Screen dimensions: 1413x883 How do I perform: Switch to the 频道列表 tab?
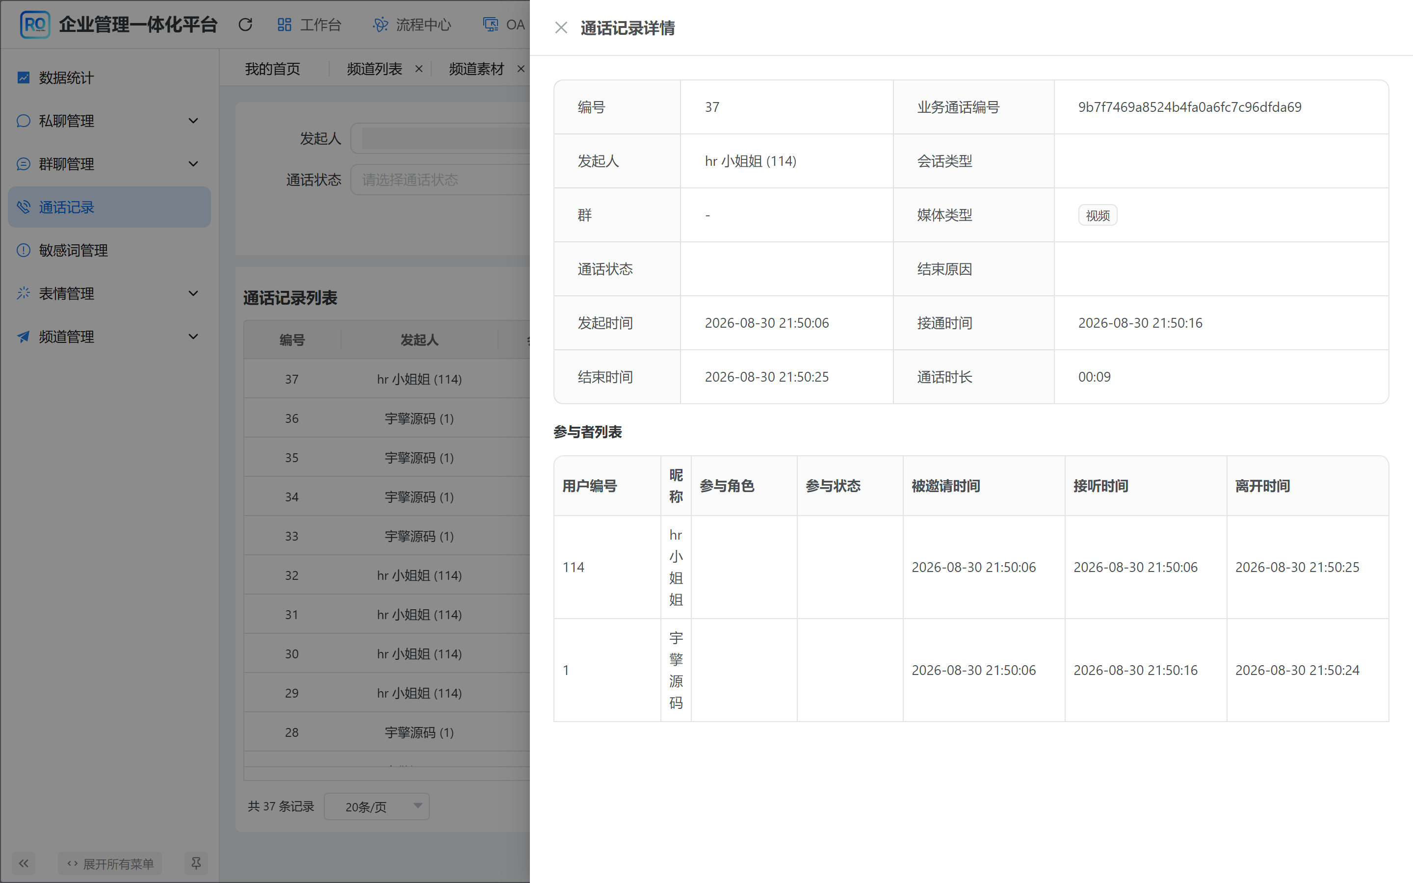coord(374,69)
